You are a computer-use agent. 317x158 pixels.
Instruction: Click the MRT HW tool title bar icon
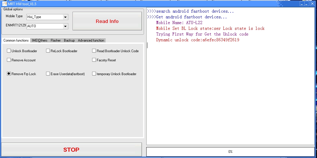pyautogui.click(x=4, y=4)
